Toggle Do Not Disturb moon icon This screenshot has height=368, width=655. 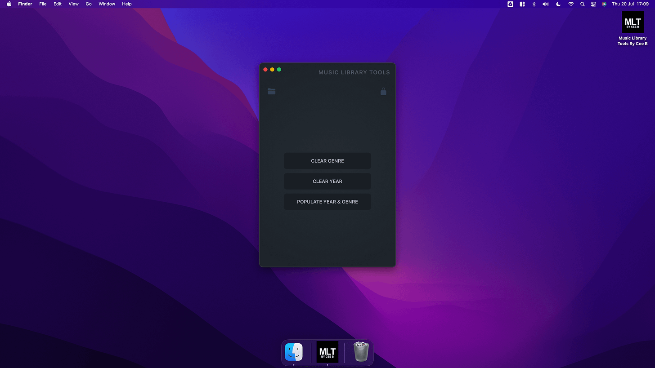(558, 4)
